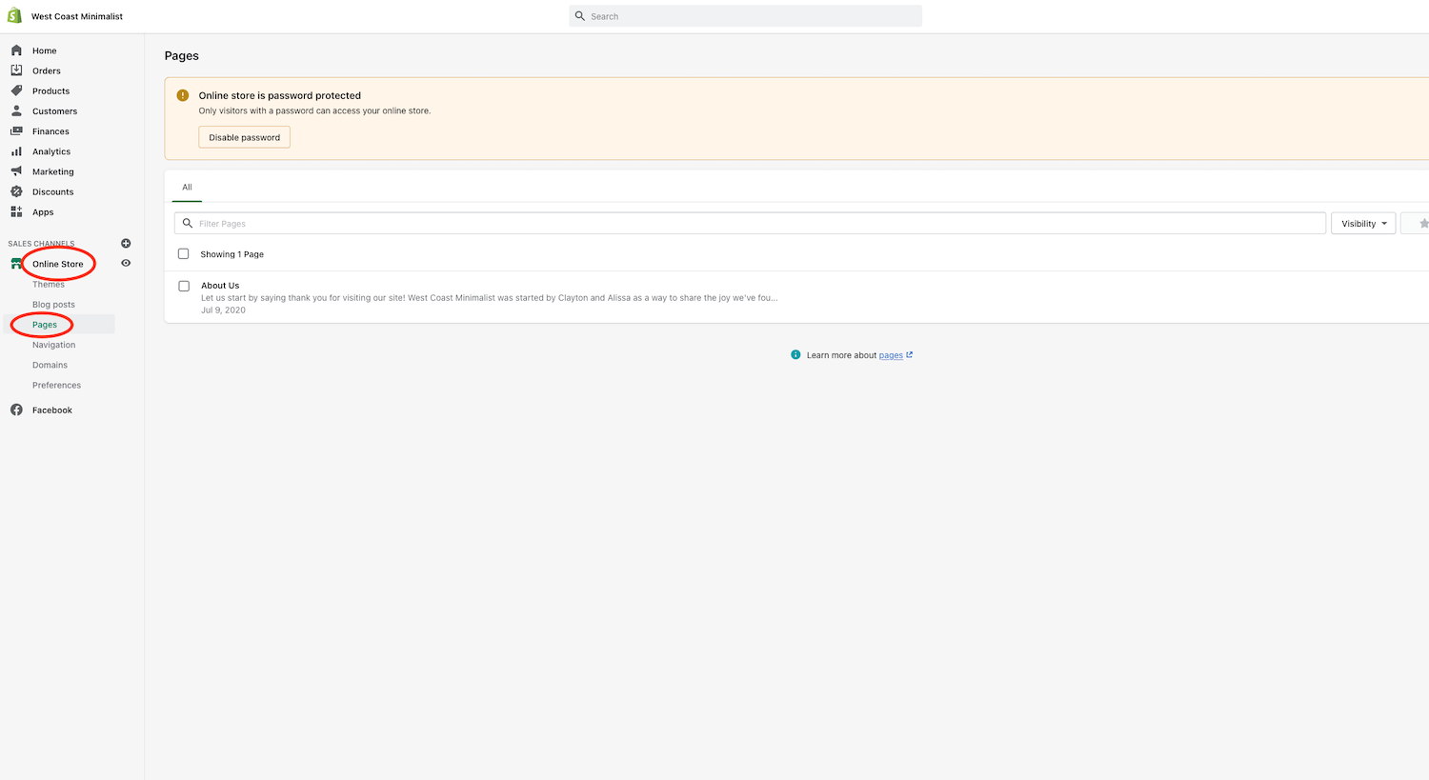
Task: Open Orders in sidebar
Action: point(46,70)
